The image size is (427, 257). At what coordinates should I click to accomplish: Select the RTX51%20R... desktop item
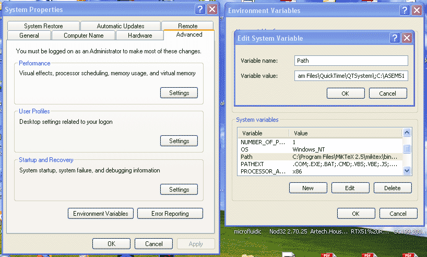(x=370, y=231)
